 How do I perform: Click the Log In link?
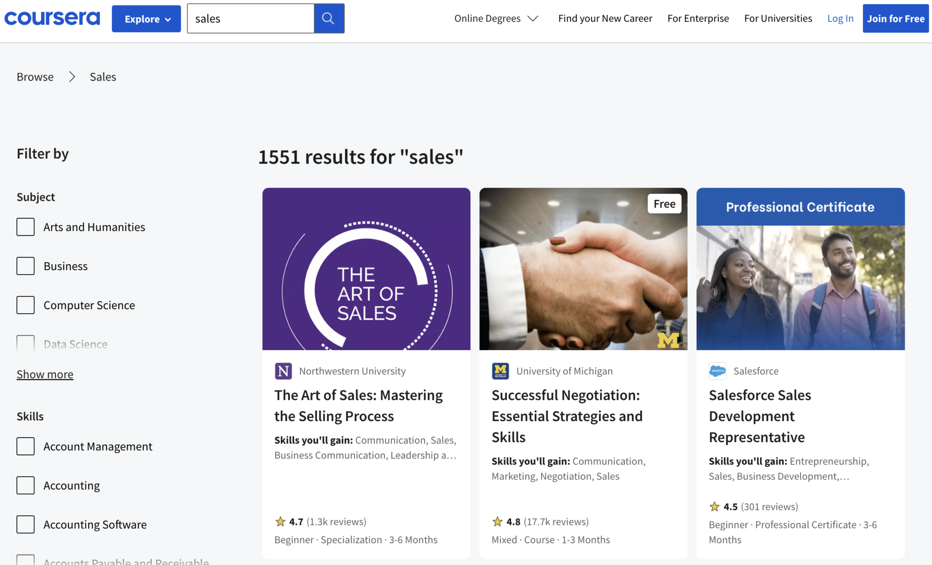click(x=840, y=18)
